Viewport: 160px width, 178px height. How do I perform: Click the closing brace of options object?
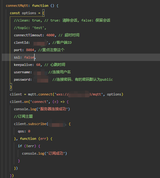tap(11, 87)
